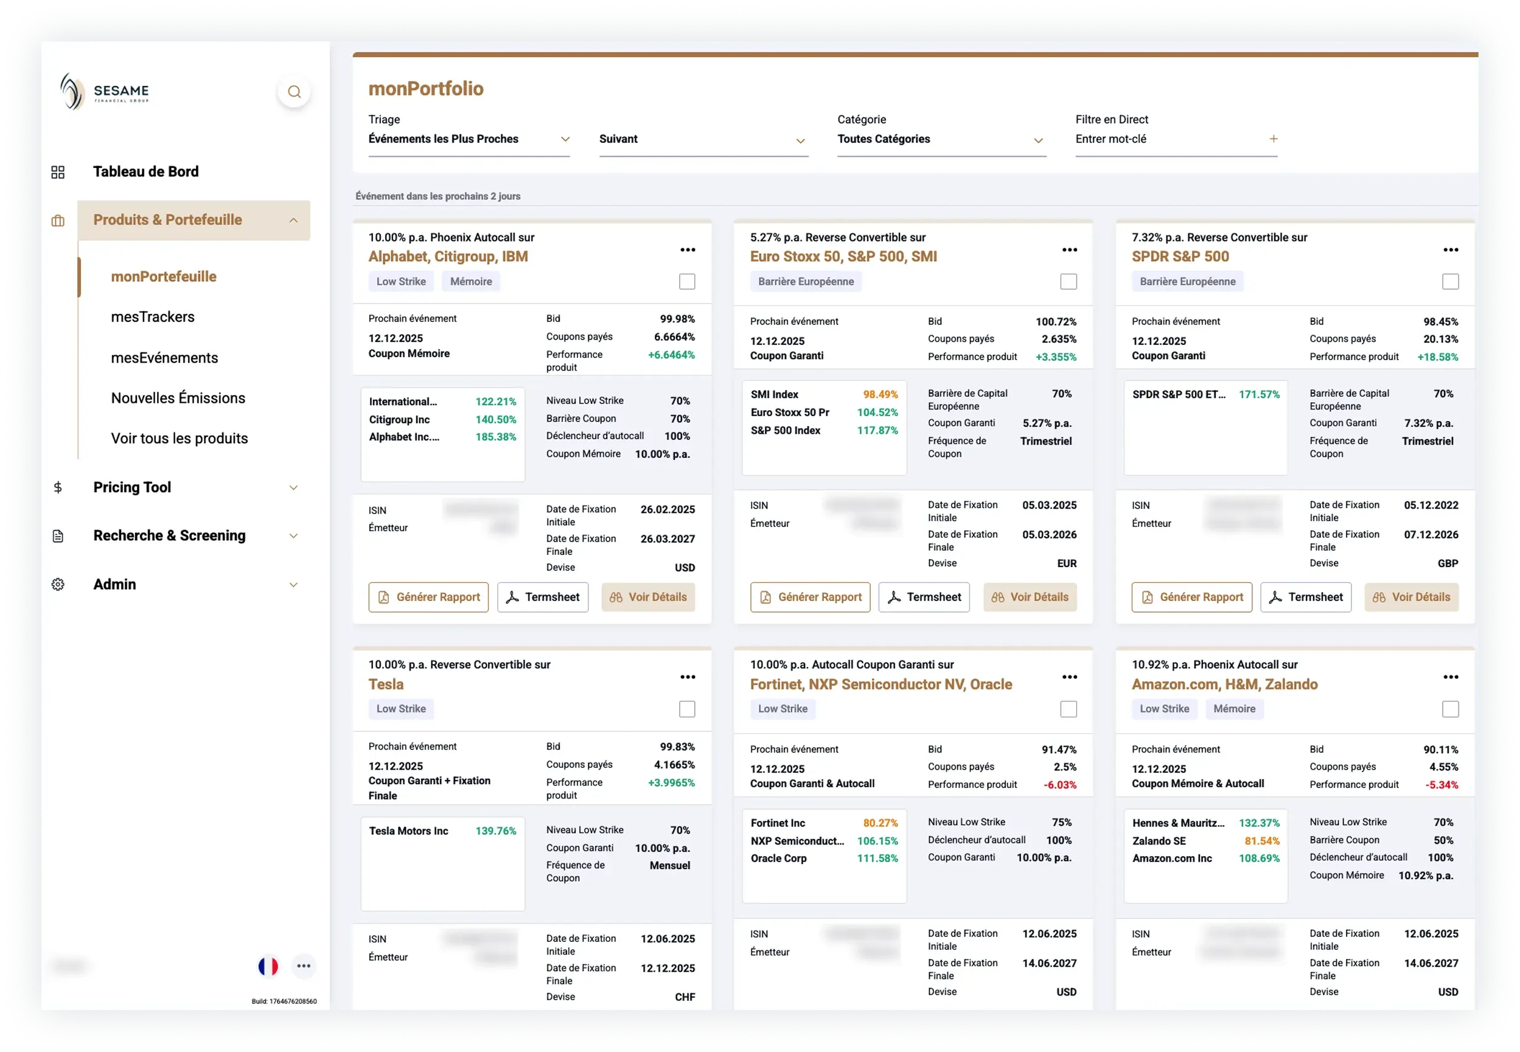
Task: Select the Tesla product card checkbox
Action: pos(687,709)
